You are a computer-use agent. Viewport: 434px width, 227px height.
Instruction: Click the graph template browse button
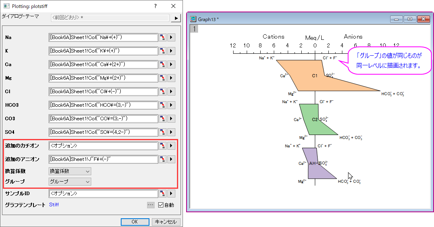(150, 205)
